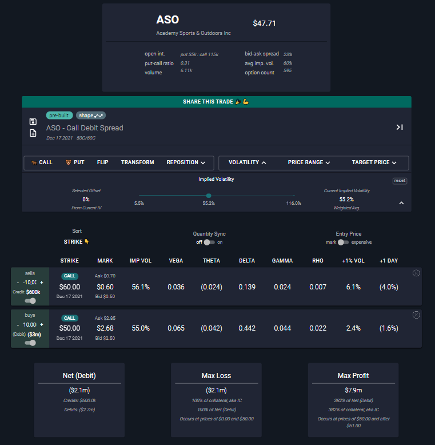
Task: Click the Implied Volatility slider handle
Action: click(209, 196)
